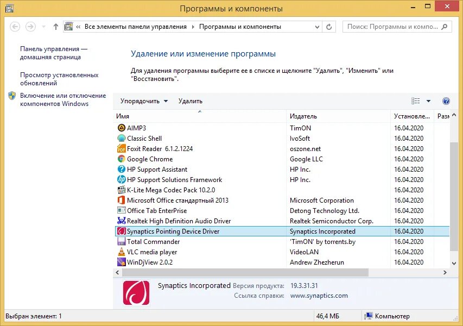Sort by Размер column header
Screen dimensions: 463x326
coord(442,116)
